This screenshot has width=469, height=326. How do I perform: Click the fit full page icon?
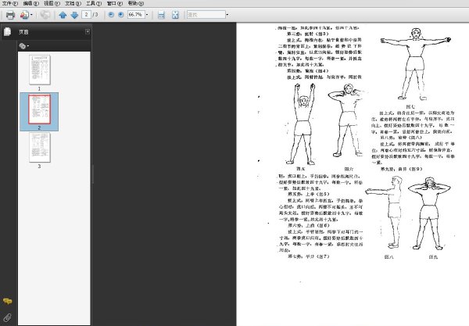175,15
